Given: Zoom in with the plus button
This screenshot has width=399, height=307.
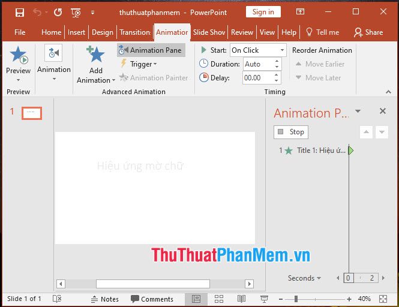Looking at the screenshot, I should click(349, 299).
